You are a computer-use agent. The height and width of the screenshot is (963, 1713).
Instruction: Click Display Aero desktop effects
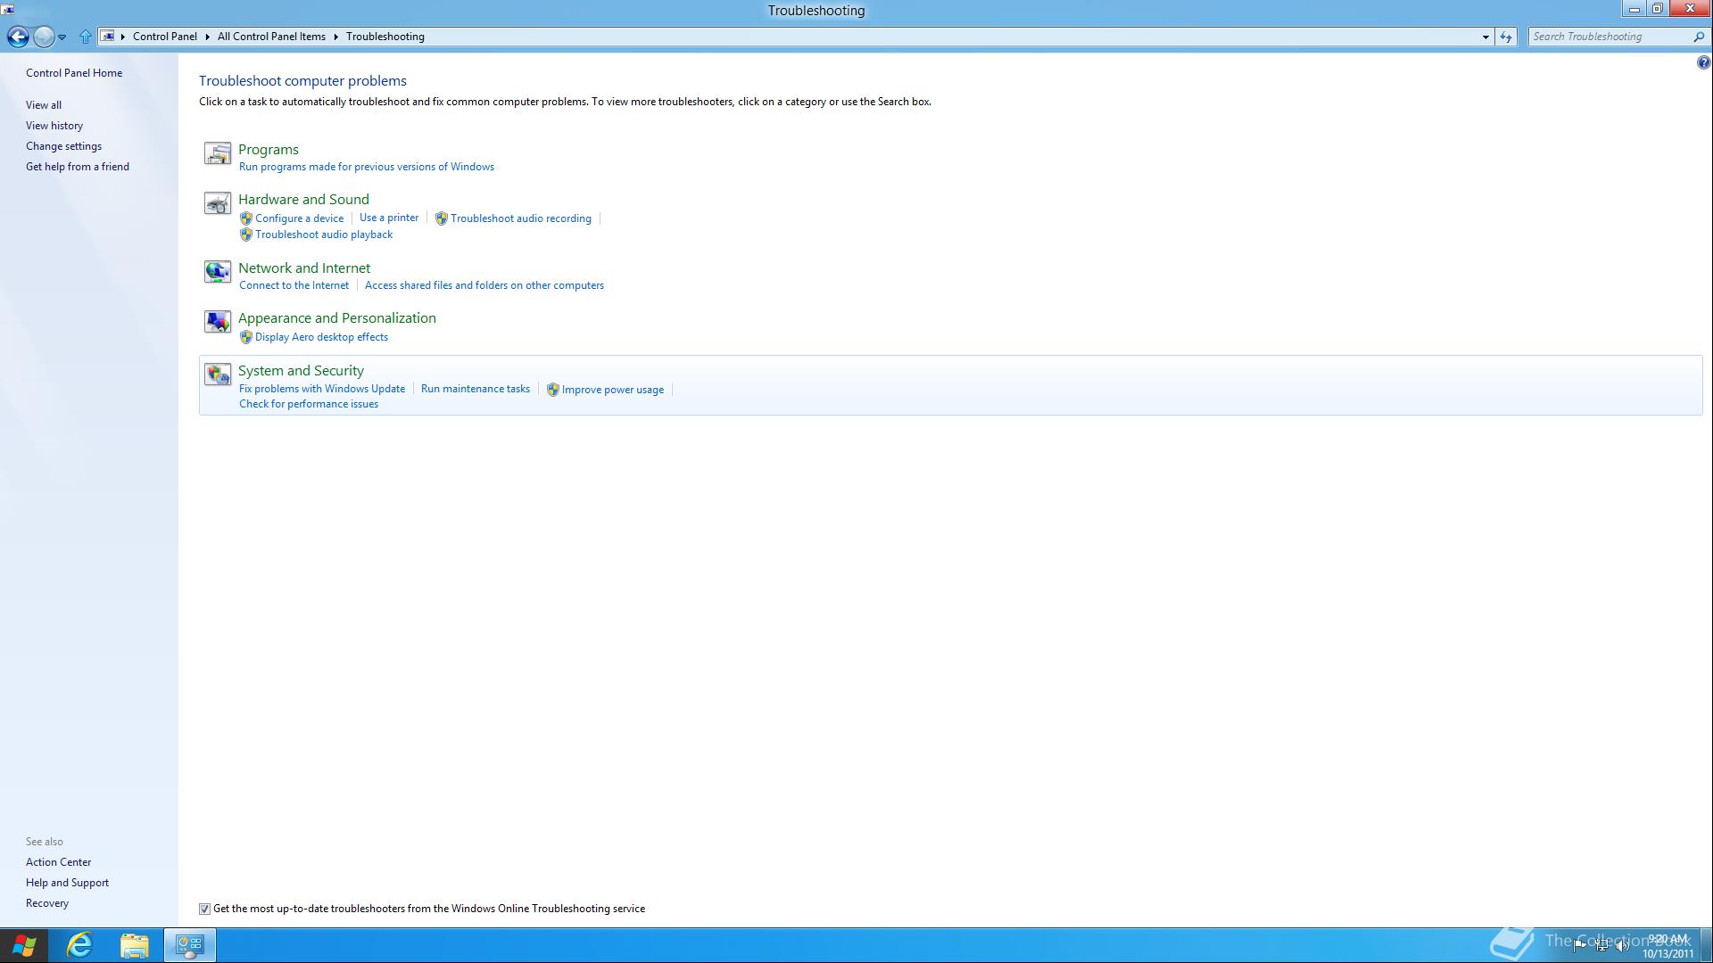(x=322, y=337)
